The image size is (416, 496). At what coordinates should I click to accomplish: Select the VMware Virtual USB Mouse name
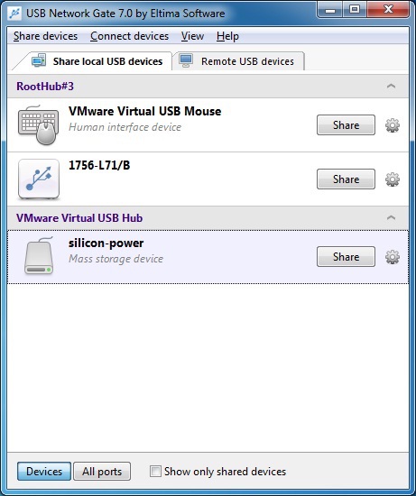145,111
